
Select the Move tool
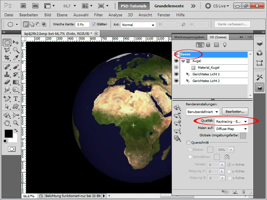(x=16, y=42)
